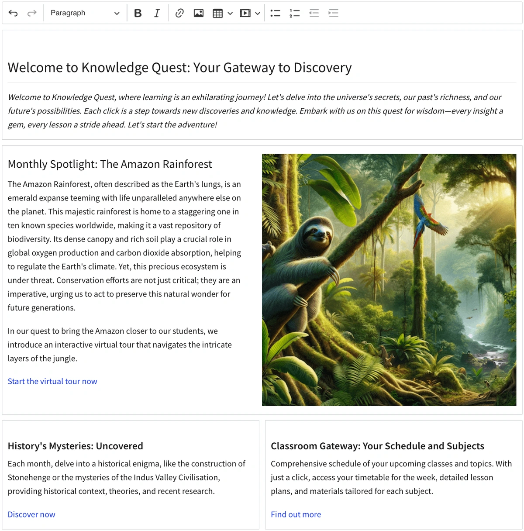
Task: Click the Insert media icon
Action: point(245,13)
